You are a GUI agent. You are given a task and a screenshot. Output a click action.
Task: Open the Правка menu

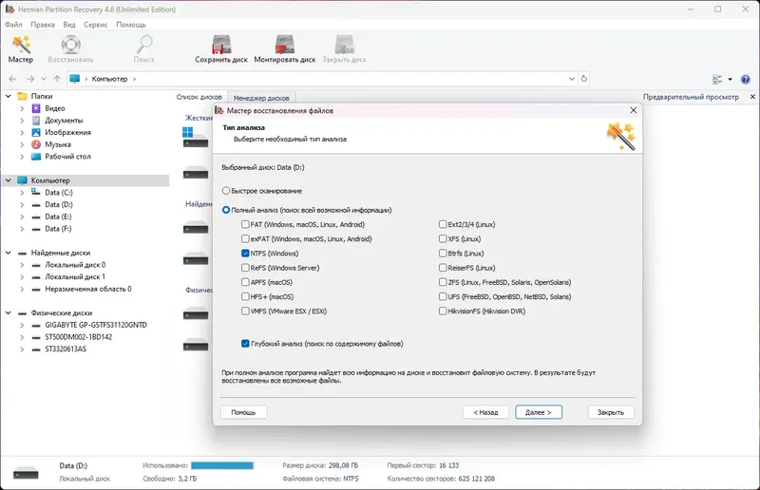click(43, 25)
